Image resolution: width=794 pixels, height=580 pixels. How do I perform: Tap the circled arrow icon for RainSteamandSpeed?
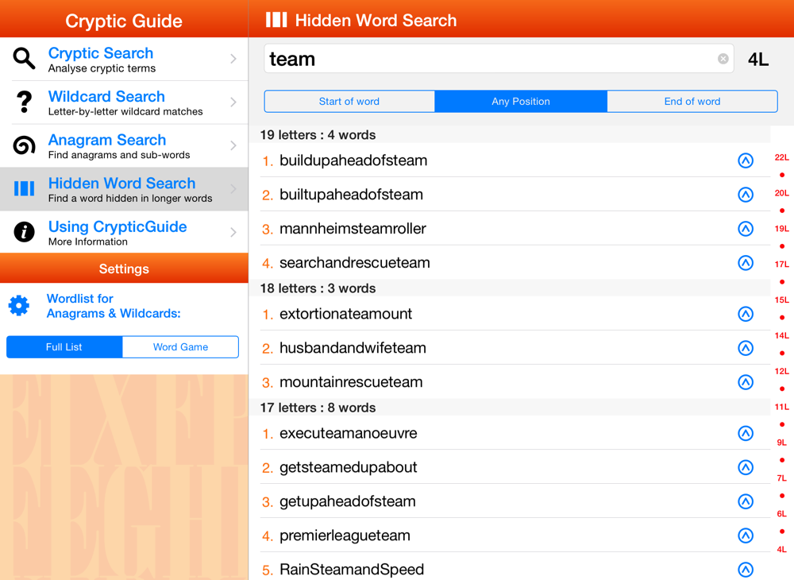tap(746, 570)
